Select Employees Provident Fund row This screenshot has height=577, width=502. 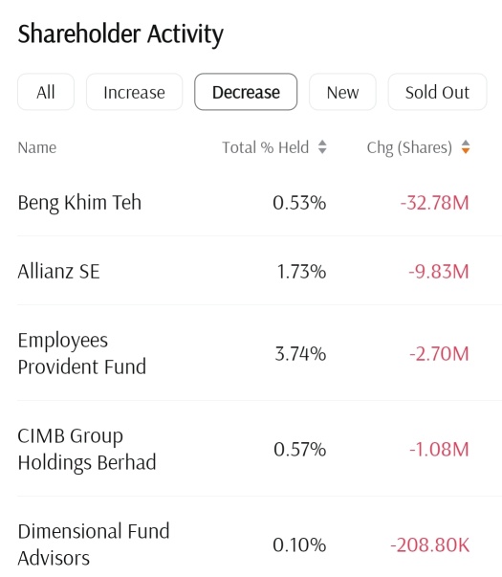point(251,353)
